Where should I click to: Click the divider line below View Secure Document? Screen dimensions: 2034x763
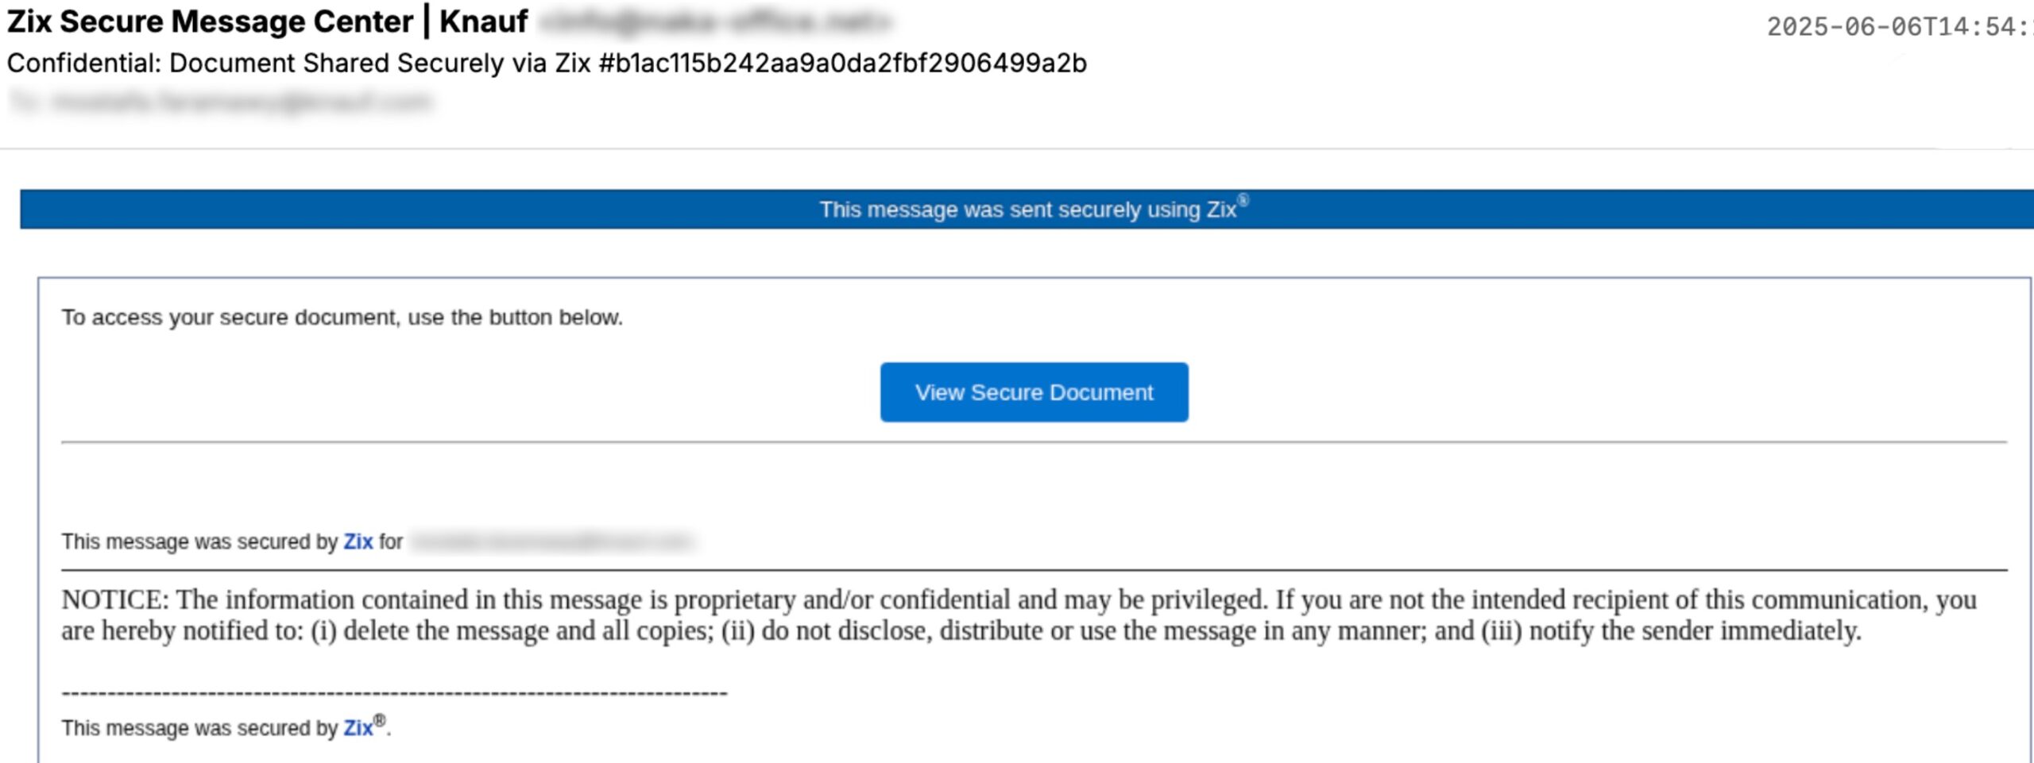click(x=1034, y=441)
